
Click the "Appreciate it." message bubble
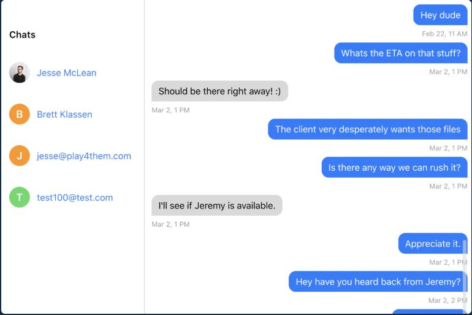click(432, 243)
